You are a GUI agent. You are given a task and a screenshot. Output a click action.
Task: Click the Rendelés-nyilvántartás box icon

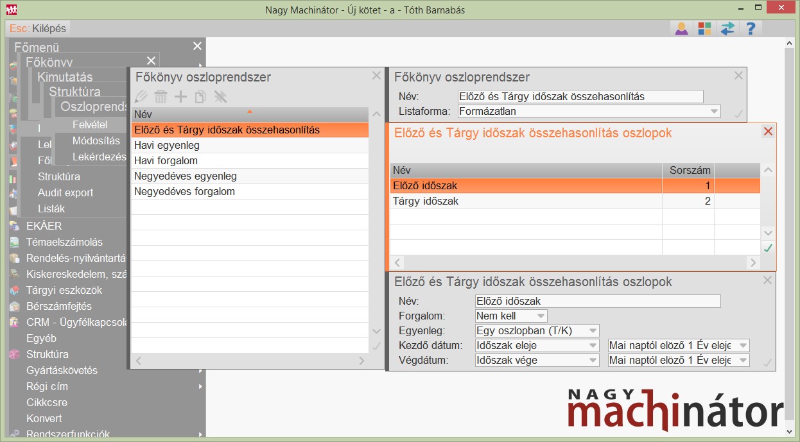point(15,258)
